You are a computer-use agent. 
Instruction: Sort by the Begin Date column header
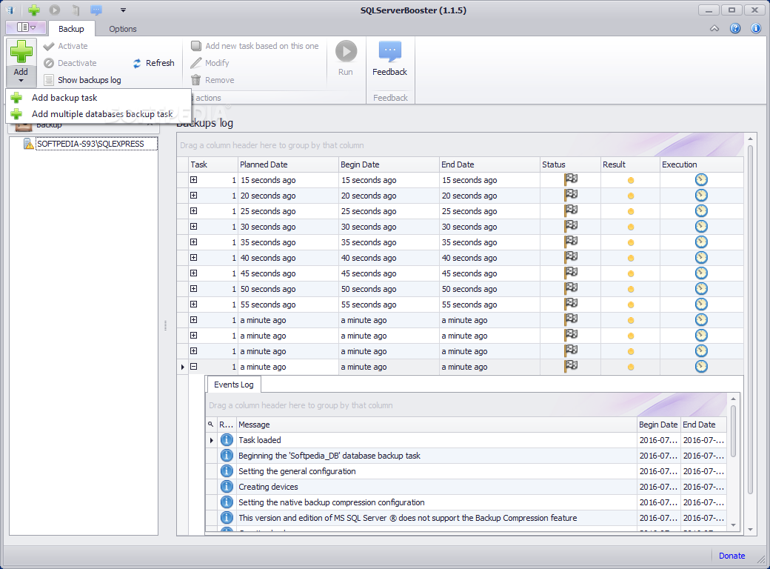pyautogui.click(x=389, y=164)
